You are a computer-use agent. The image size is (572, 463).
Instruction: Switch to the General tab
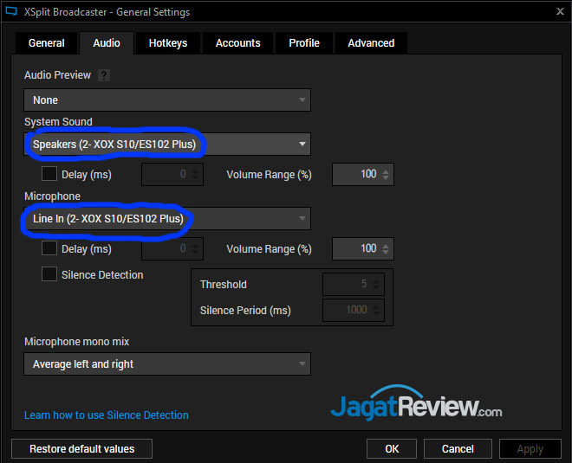pos(46,43)
